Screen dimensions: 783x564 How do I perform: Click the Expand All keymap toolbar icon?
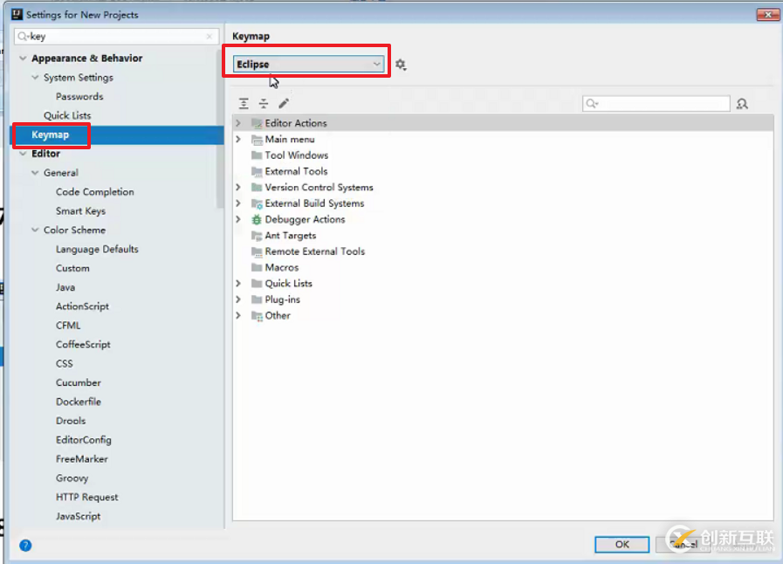(244, 103)
